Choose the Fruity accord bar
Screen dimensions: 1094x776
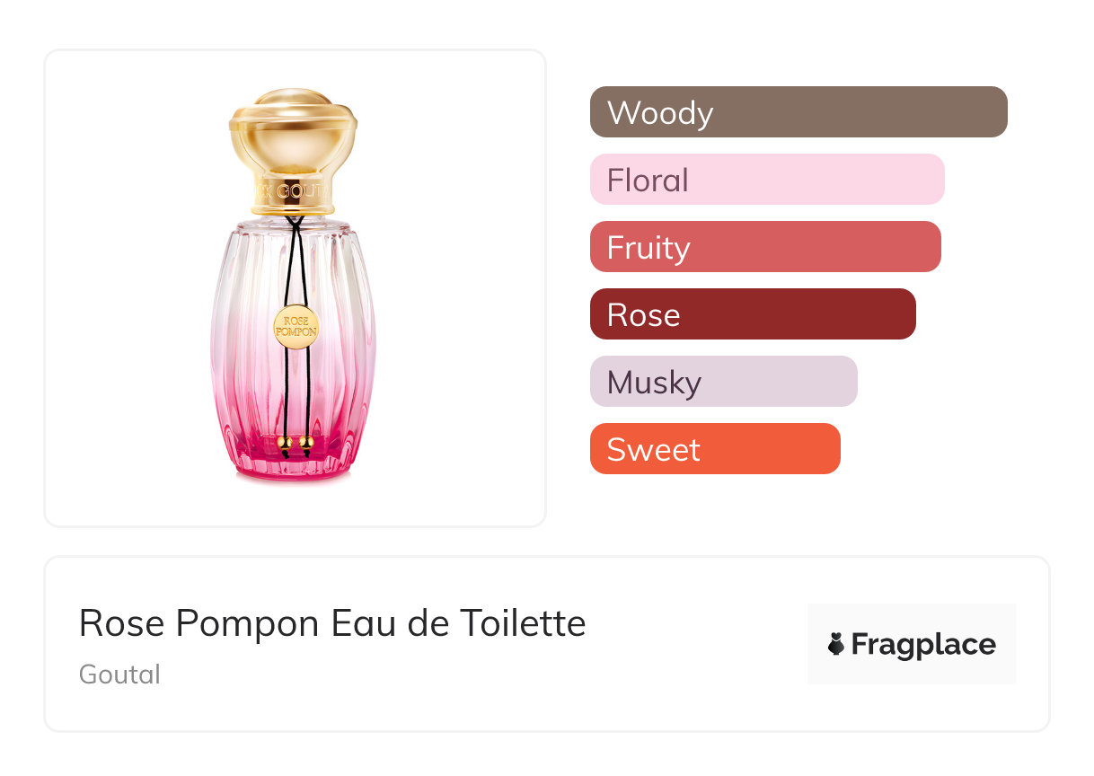(x=765, y=247)
